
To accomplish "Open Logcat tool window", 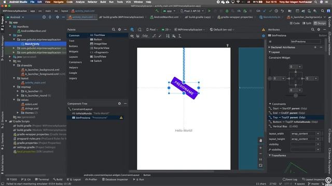I will [x=74, y=179].
